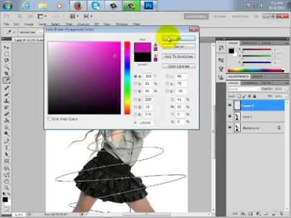
Task: Select the History Brush tool
Action: [7, 107]
